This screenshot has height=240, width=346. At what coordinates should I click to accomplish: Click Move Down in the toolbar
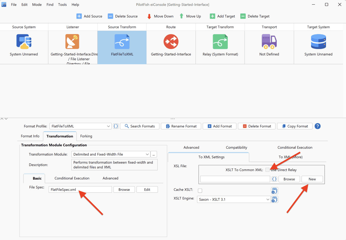pos(160,16)
